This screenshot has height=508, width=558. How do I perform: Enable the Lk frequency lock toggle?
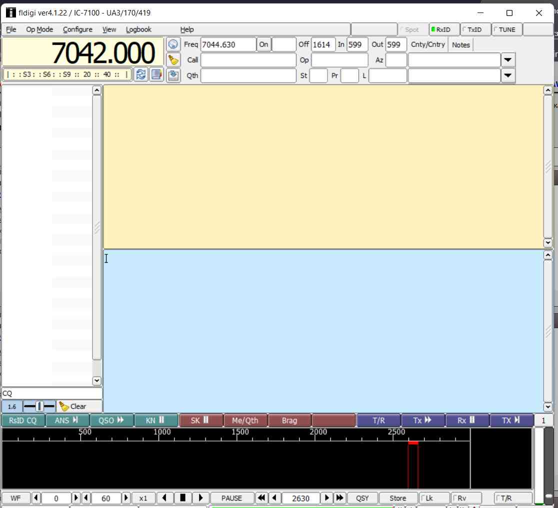pos(434,498)
